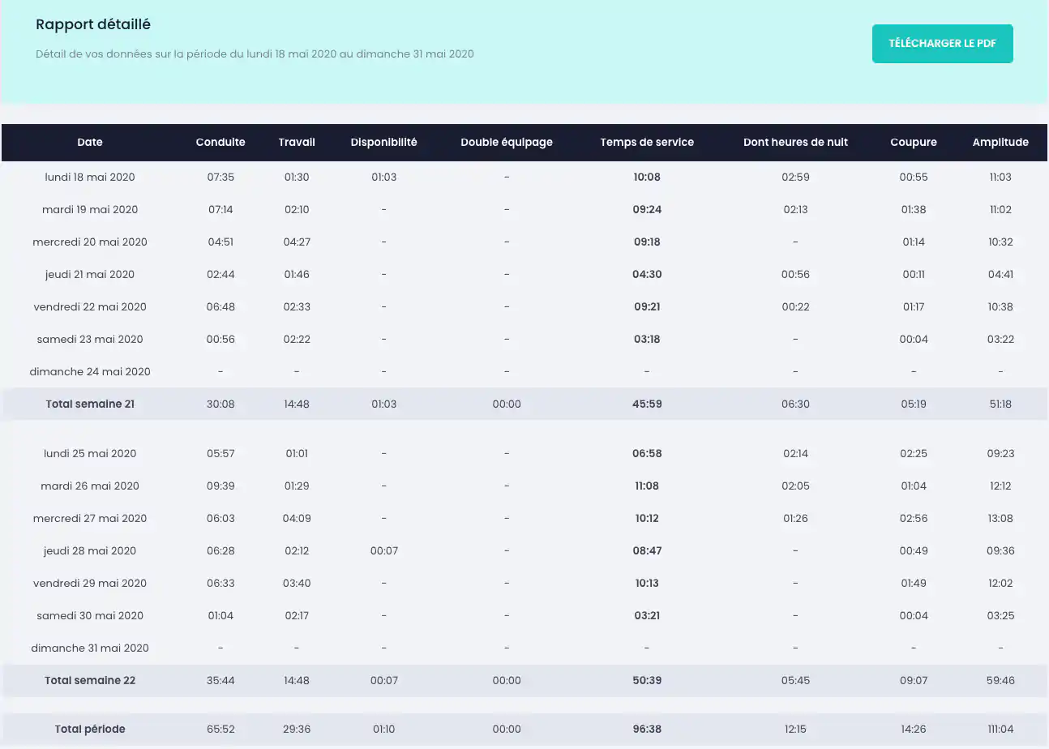Click week 21 service total 45:59

click(x=647, y=404)
